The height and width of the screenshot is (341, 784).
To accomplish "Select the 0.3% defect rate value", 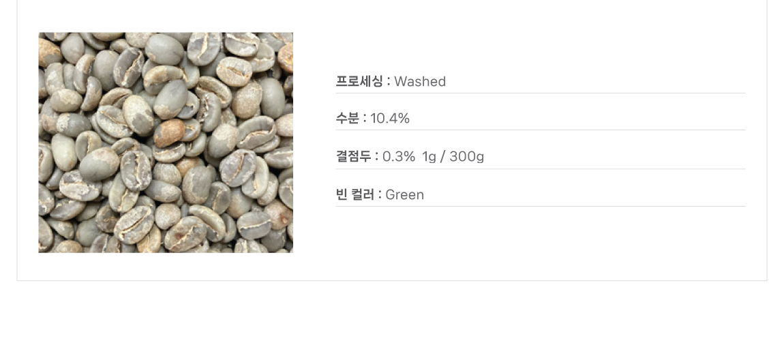I will [x=399, y=157].
